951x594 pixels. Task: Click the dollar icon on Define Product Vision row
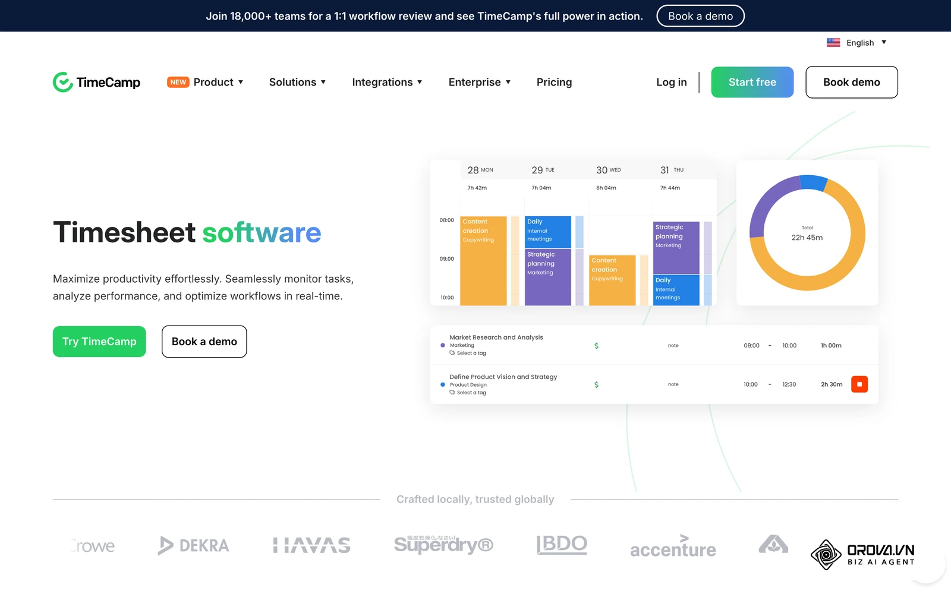[x=596, y=385]
